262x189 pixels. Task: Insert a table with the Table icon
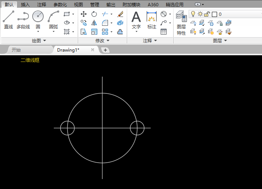pyautogui.click(x=164, y=32)
